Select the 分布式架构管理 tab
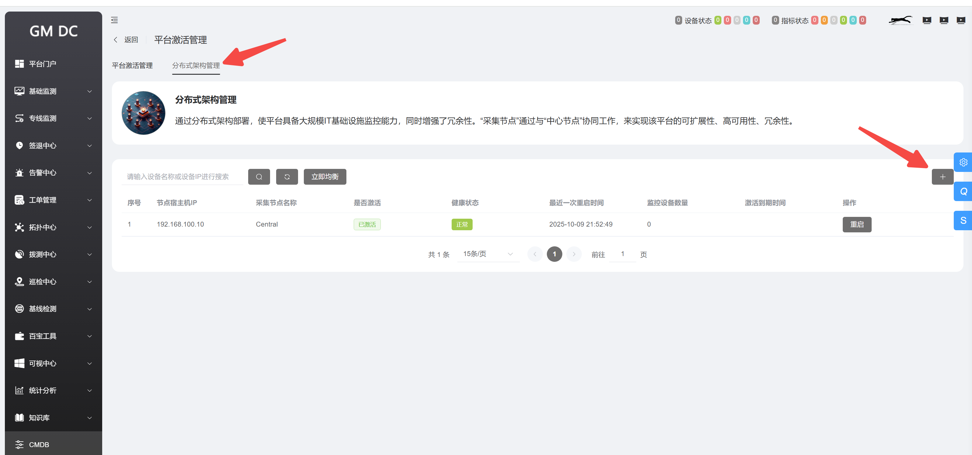Image resolution: width=972 pixels, height=455 pixels. coord(196,66)
